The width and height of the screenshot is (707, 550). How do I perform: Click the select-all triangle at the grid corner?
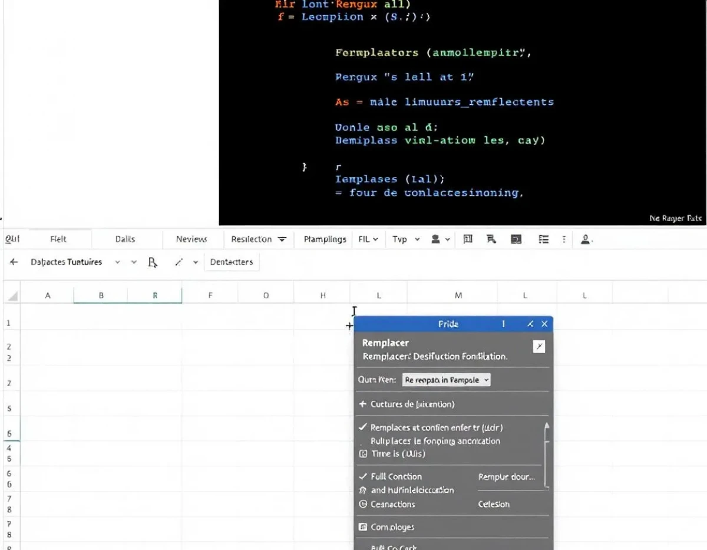tap(12, 296)
